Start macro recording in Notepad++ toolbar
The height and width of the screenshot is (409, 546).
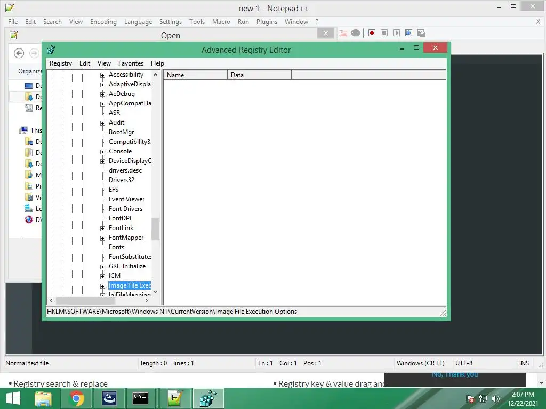(372, 32)
